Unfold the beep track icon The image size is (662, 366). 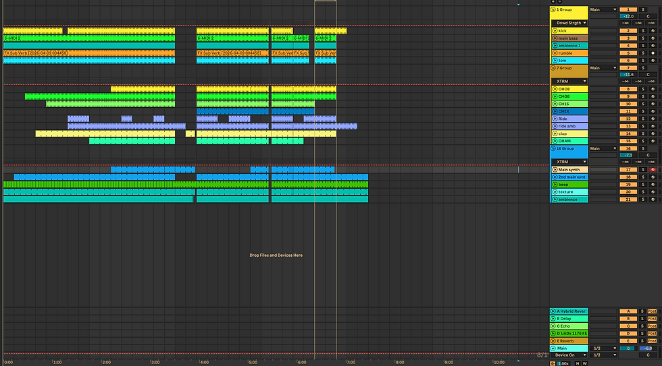pos(555,185)
